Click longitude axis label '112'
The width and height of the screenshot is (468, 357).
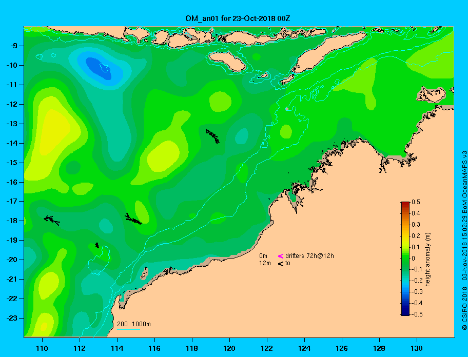(80, 348)
